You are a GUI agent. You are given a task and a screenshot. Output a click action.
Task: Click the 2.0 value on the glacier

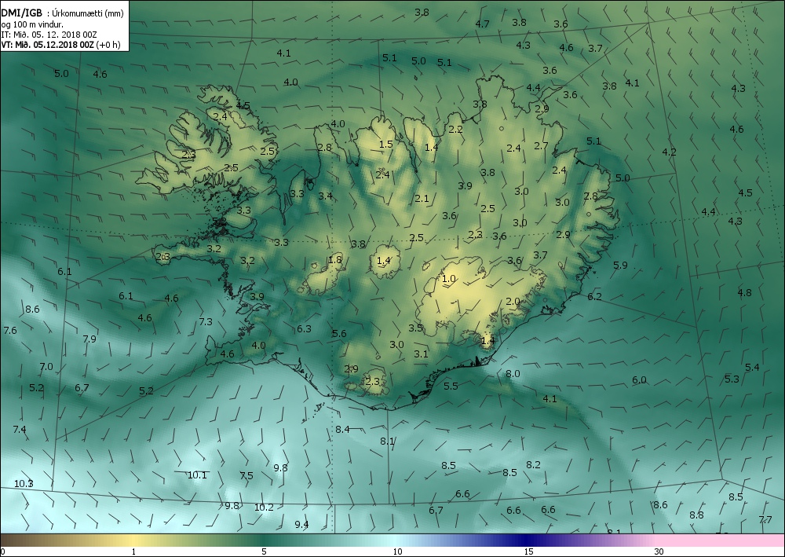[513, 302]
